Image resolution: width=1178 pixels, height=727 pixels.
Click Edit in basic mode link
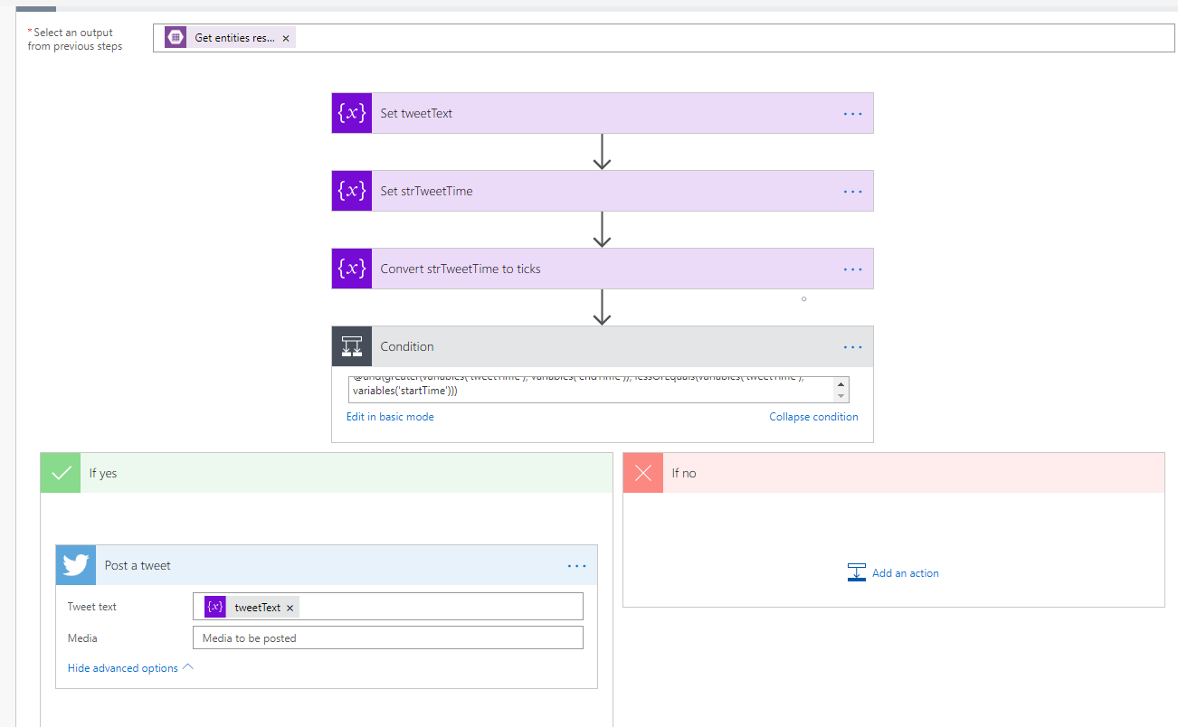tap(390, 417)
